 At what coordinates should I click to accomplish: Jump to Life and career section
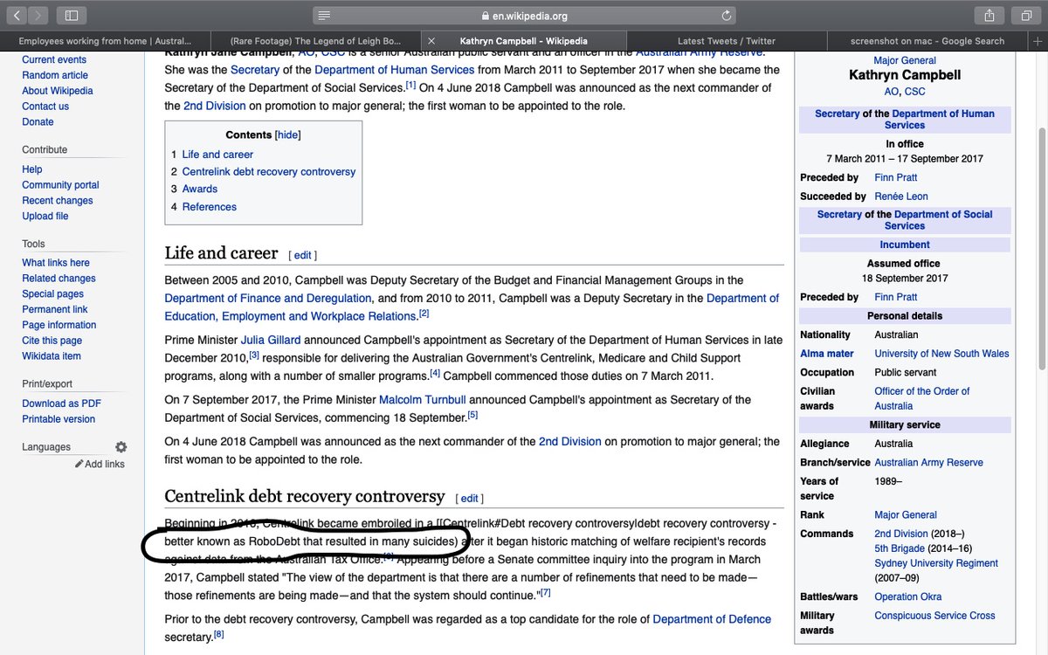(x=217, y=155)
